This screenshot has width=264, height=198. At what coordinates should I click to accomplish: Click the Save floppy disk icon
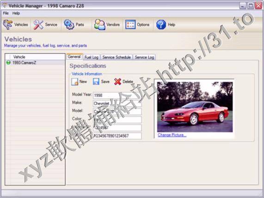(x=96, y=81)
